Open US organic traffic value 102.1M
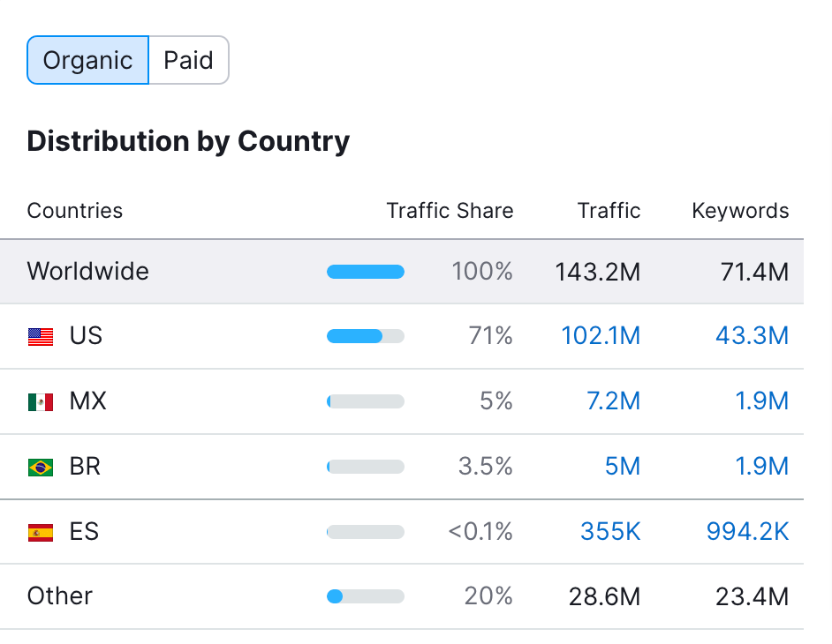Viewport: 832px width, 644px height. coord(601,336)
